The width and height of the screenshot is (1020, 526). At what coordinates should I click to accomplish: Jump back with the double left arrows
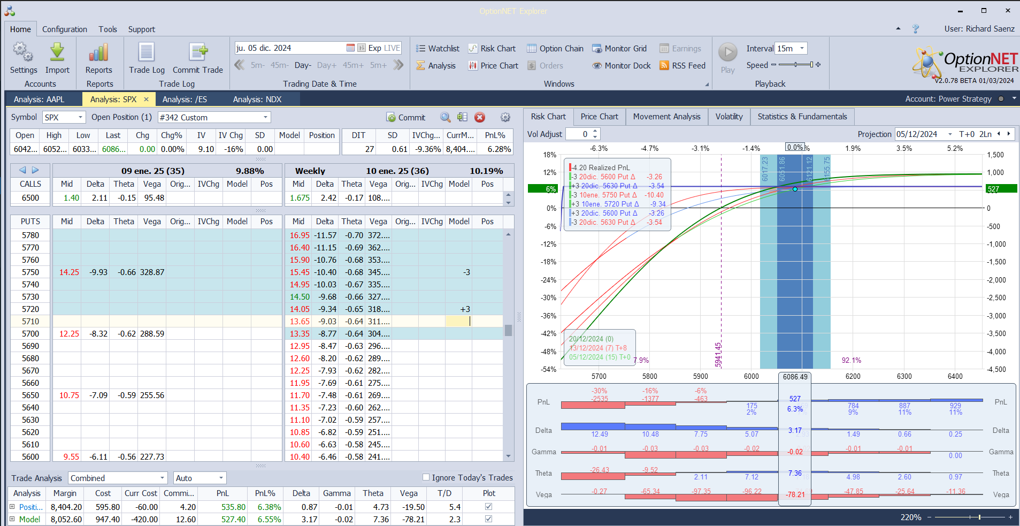[240, 65]
